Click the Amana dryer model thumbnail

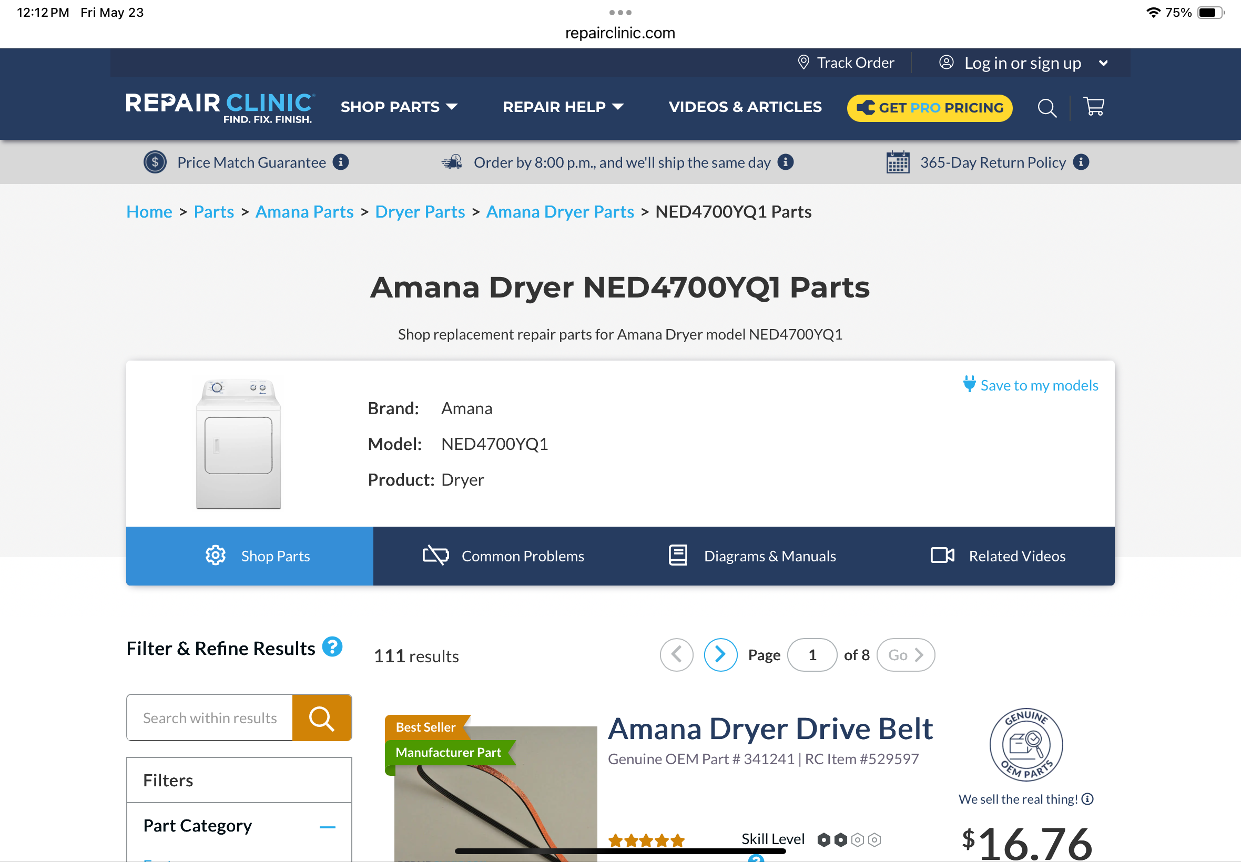click(238, 444)
